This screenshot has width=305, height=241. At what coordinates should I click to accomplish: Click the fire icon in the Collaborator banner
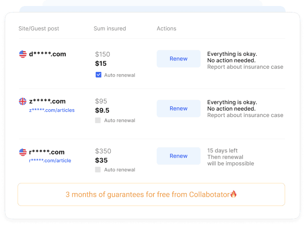pyautogui.click(x=233, y=194)
